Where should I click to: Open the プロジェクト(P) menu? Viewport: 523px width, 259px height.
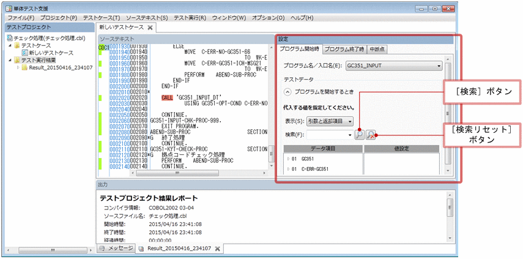(59, 18)
